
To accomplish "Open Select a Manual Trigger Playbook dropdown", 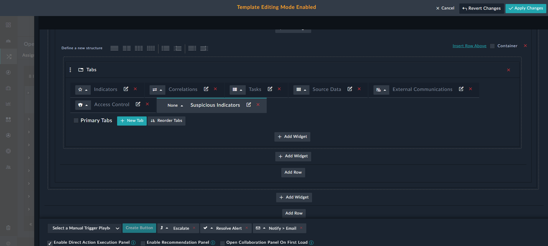I will pos(84,228).
